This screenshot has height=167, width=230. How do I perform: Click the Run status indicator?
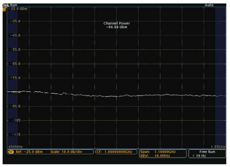(14, 5)
